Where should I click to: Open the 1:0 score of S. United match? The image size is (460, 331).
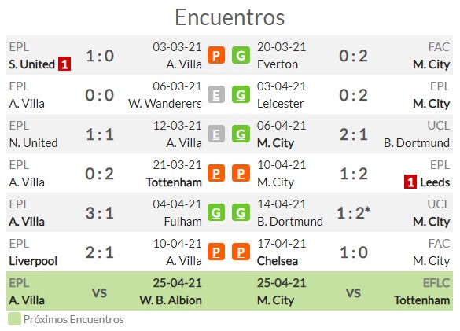[100, 56]
